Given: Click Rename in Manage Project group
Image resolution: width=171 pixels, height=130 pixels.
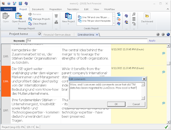Looking at the screenshot, I should [35, 14].
